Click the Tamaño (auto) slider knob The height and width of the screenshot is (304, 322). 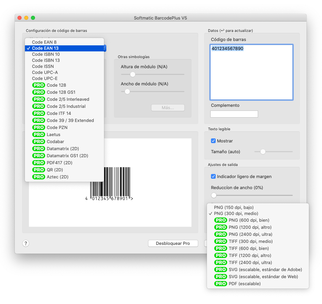[x=263, y=151]
